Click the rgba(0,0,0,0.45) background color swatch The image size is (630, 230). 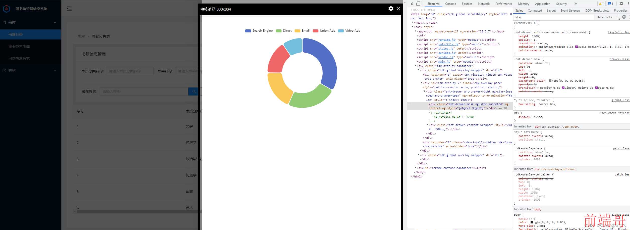[x=550, y=81]
